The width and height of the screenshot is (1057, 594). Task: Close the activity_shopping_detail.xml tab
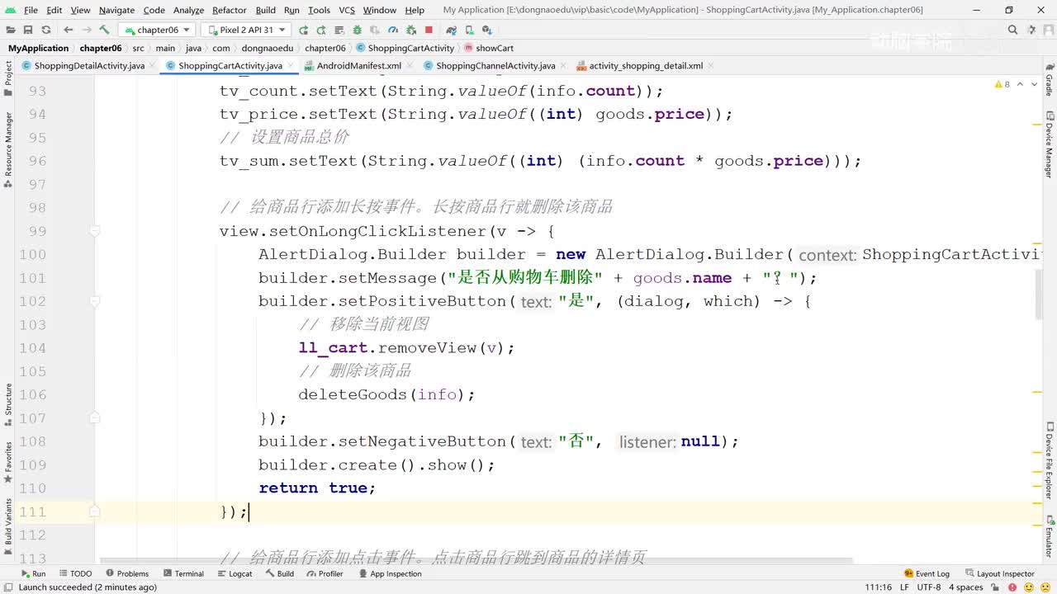click(711, 66)
